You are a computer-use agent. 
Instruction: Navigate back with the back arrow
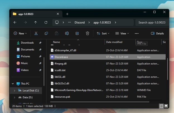(15, 22)
